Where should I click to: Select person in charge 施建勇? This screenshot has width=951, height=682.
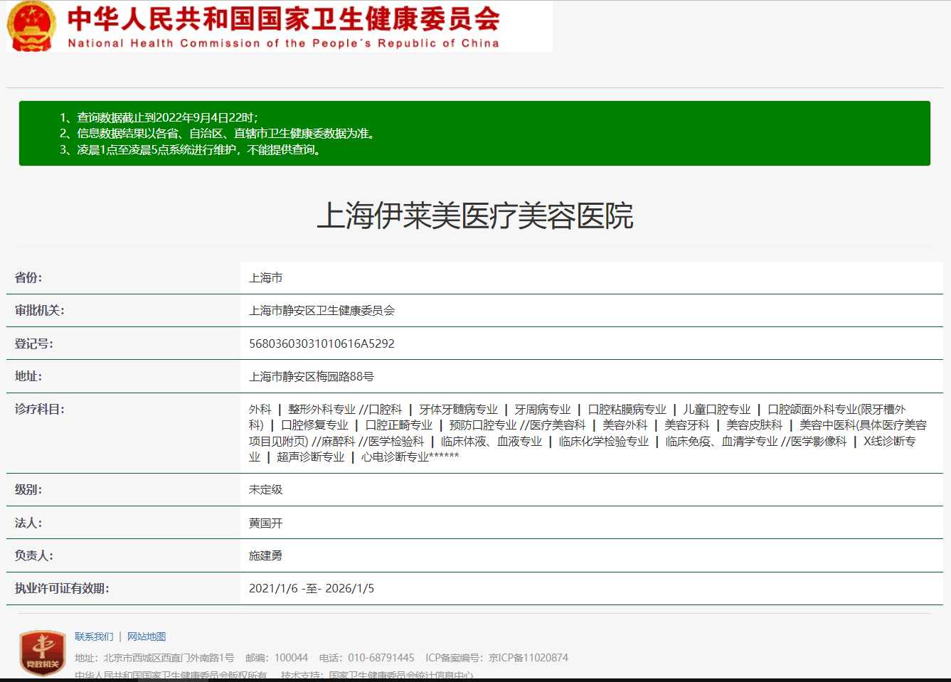point(266,555)
